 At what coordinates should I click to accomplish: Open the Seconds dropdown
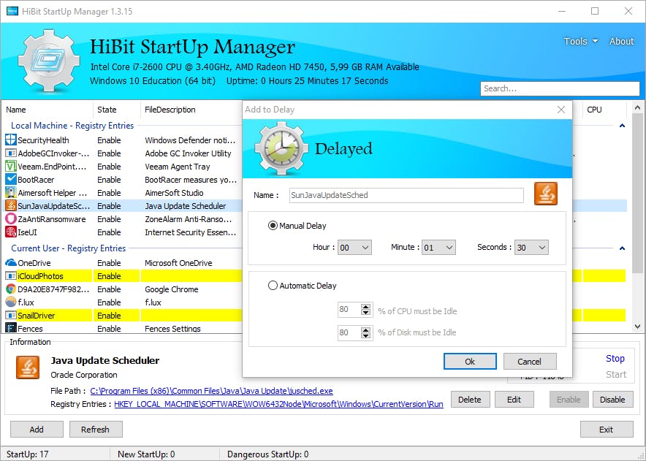pos(531,247)
